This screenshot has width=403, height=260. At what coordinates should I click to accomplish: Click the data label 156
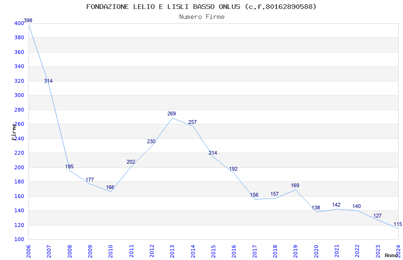(254, 195)
